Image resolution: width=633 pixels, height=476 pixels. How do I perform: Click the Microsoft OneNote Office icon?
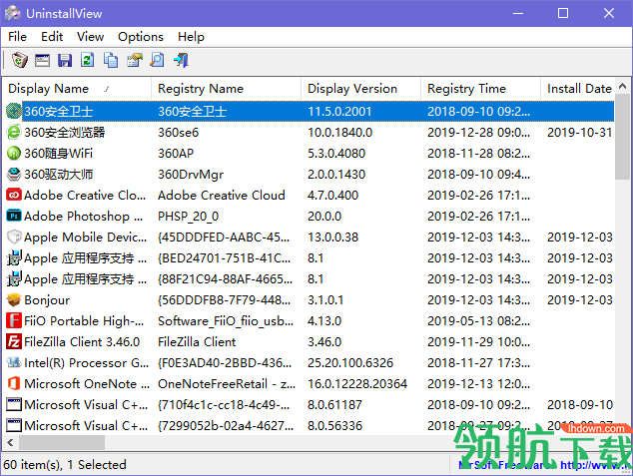[x=14, y=383]
